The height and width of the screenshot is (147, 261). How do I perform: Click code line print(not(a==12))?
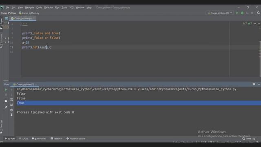(x=37, y=47)
